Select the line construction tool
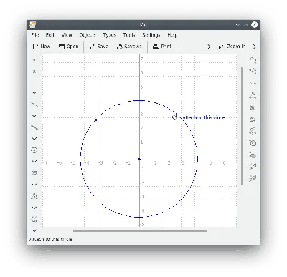Image resolution: width=287 pixels, height=277 pixels. tap(34, 104)
